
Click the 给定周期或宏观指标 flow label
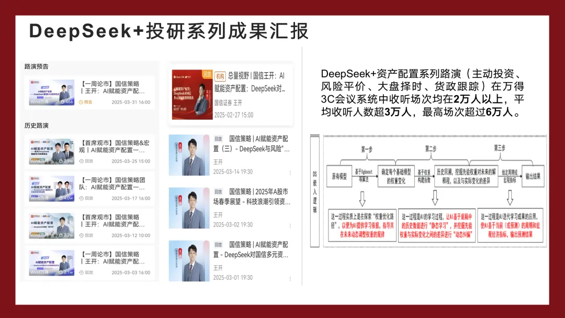pyautogui.click(x=510, y=176)
